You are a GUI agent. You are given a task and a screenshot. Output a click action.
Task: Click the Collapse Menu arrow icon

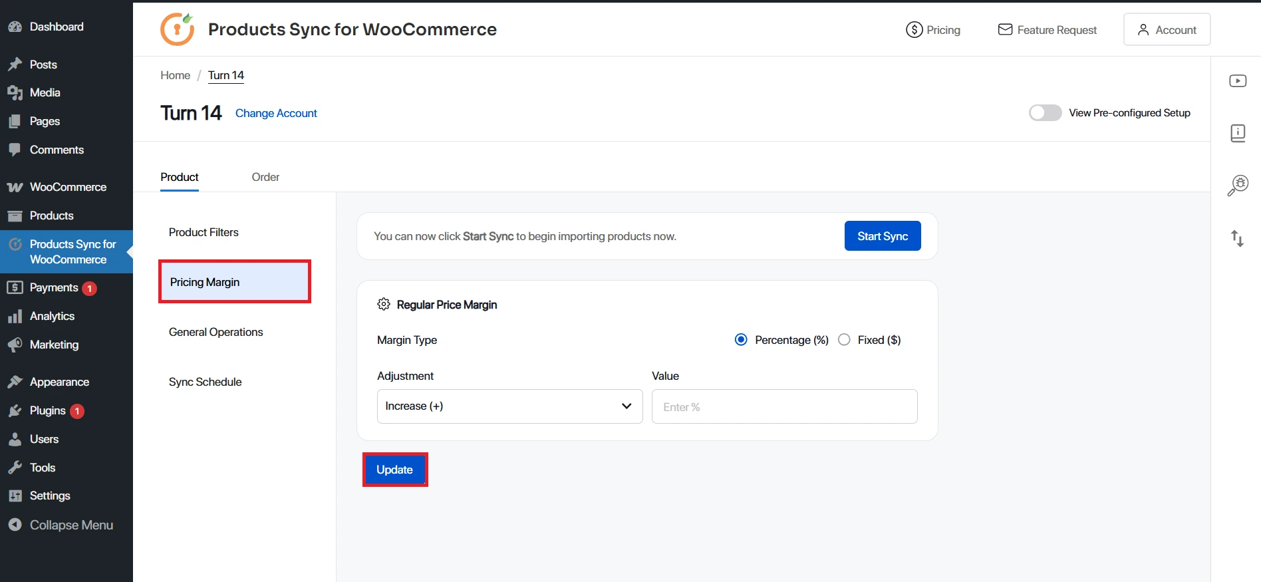click(15, 525)
